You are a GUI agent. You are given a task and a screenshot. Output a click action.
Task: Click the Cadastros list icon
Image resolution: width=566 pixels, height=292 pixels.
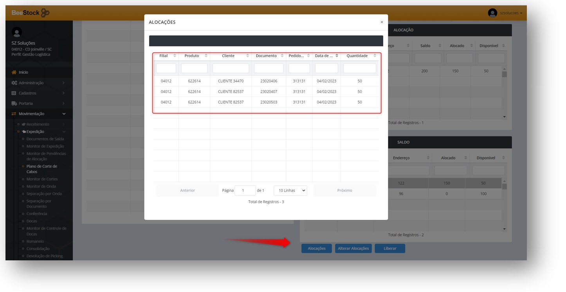click(x=14, y=93)
